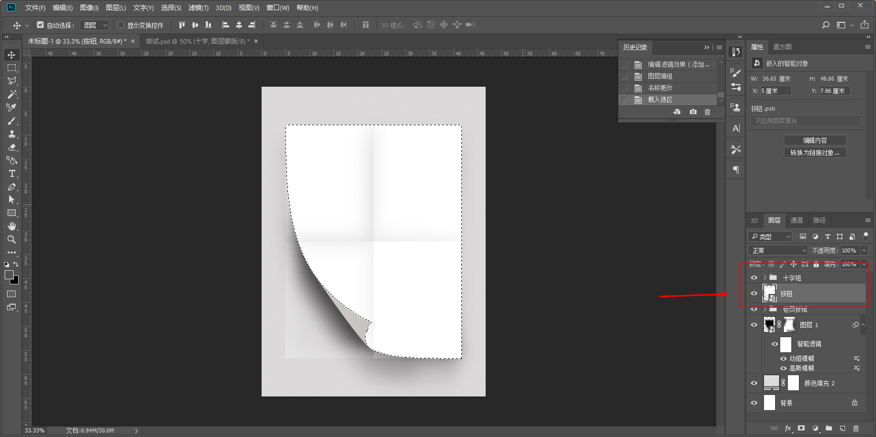Expand the 十字组 layer group
Screen dimensions: 876x437
pos(764,278)
